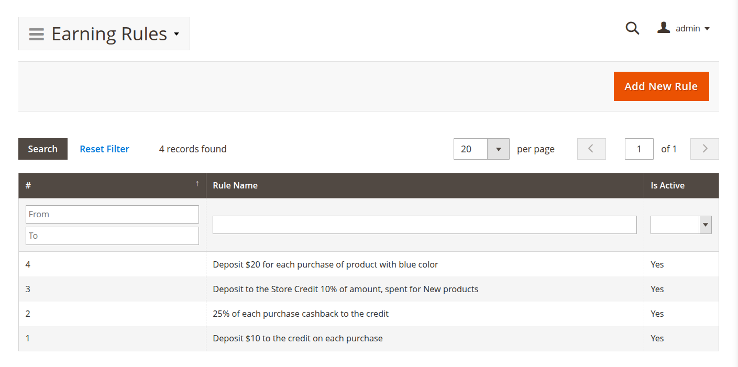Go to the previous page arrow
The height and width of the screenshot is (367, 738).
point(591,149)
